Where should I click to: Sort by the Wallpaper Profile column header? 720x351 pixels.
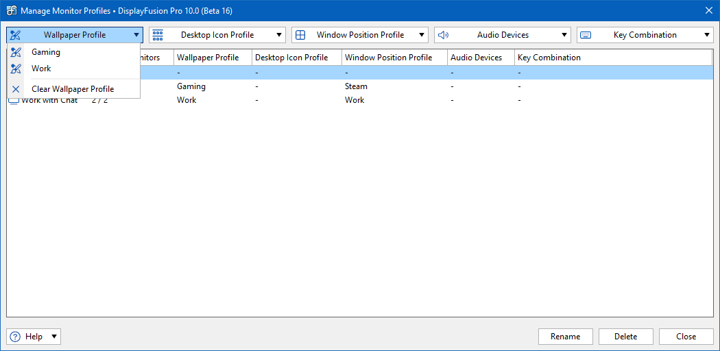coord(213,58)
